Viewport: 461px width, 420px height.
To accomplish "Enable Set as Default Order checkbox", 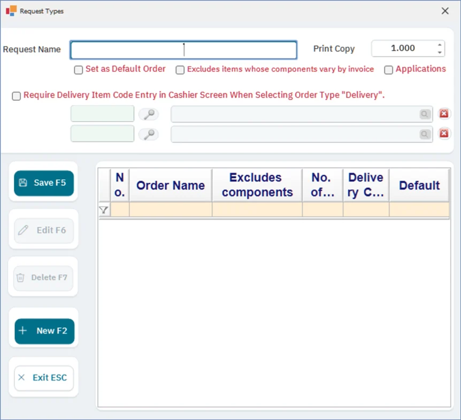I will click(x=79, y=70).
